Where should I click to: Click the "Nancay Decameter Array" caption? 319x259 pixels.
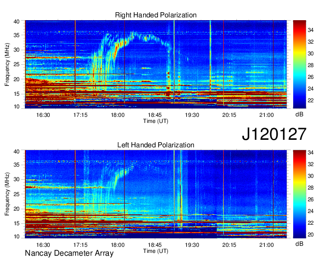click(x=69, y=253)
